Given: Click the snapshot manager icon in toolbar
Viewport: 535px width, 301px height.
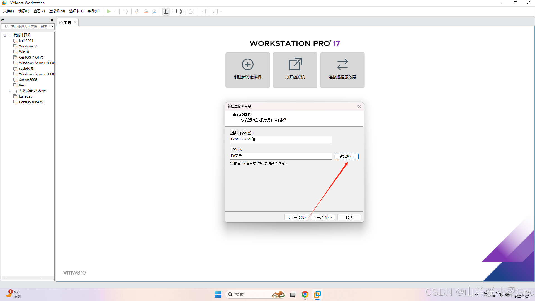Looking at the screenshot, I should coord(154,11).
